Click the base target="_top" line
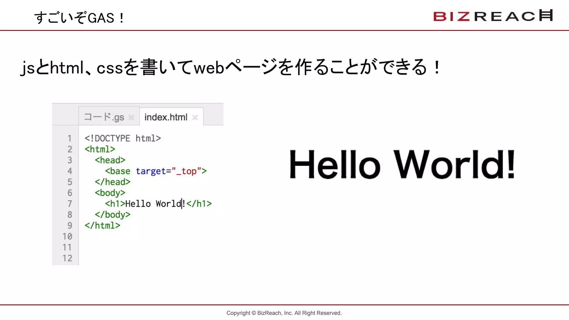Viewport: 569px width, 320px height. tap(156, 171)
